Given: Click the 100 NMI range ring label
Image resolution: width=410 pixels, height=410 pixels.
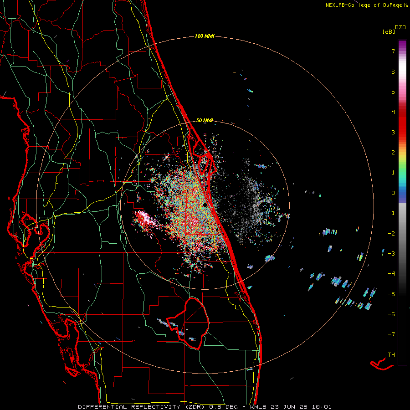Looking at the screenshot, I should click(205, 36).
